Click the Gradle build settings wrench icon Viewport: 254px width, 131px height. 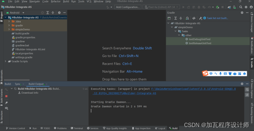point(201,18)
